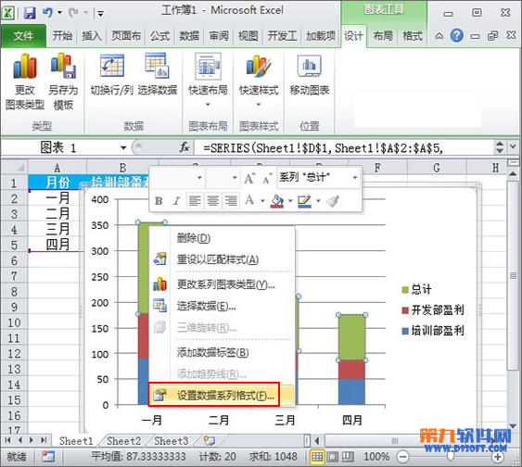Switch to Page Break Preview in status bar
Image resolution: width=522 pixels, height=467 pixels.
coord(349,457)
